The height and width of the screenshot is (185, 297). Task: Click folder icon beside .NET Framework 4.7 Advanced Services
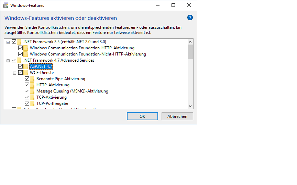click(x=20, y=60)
